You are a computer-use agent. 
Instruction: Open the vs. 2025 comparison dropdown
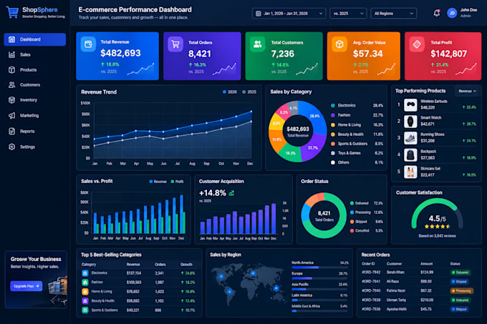click(348, 14)
